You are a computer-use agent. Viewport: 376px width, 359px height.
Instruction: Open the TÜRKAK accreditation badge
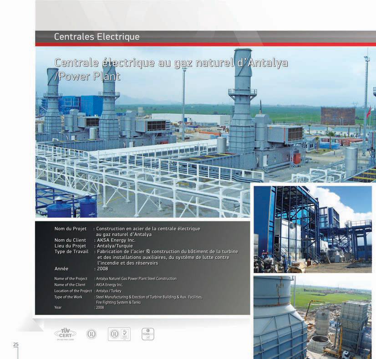pos(147,334)
